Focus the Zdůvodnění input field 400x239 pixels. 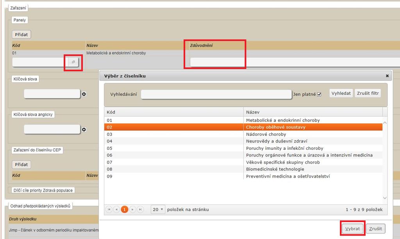[x=295, y=62]
